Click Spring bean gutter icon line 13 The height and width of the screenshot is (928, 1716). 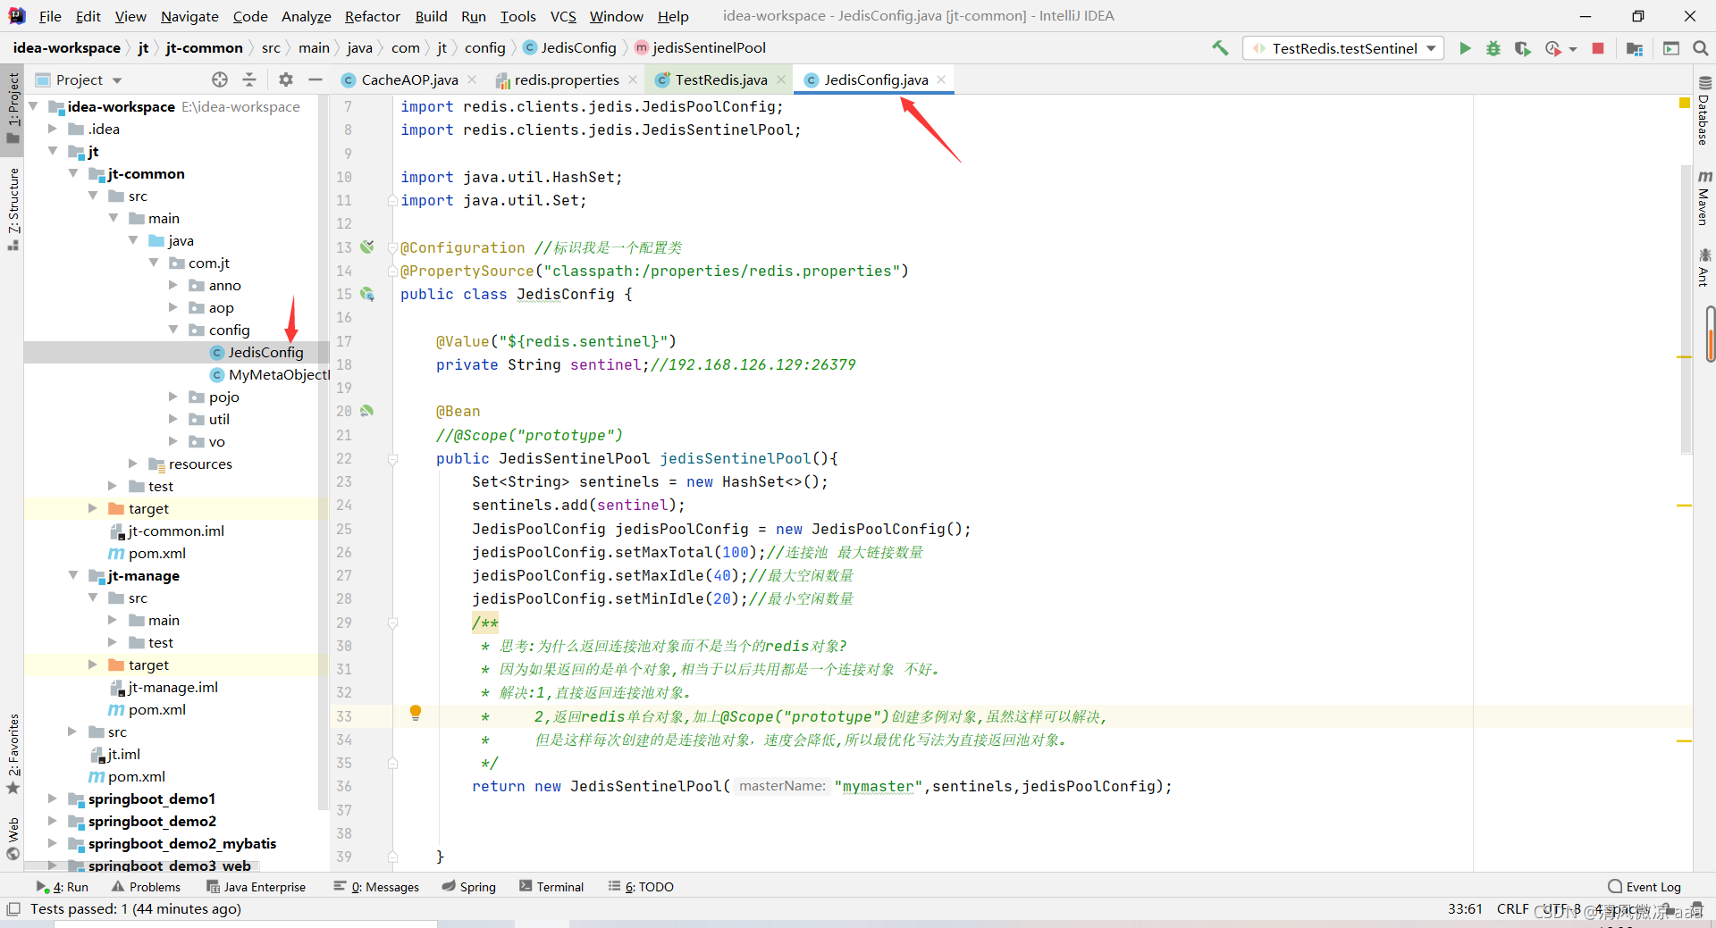367,247
